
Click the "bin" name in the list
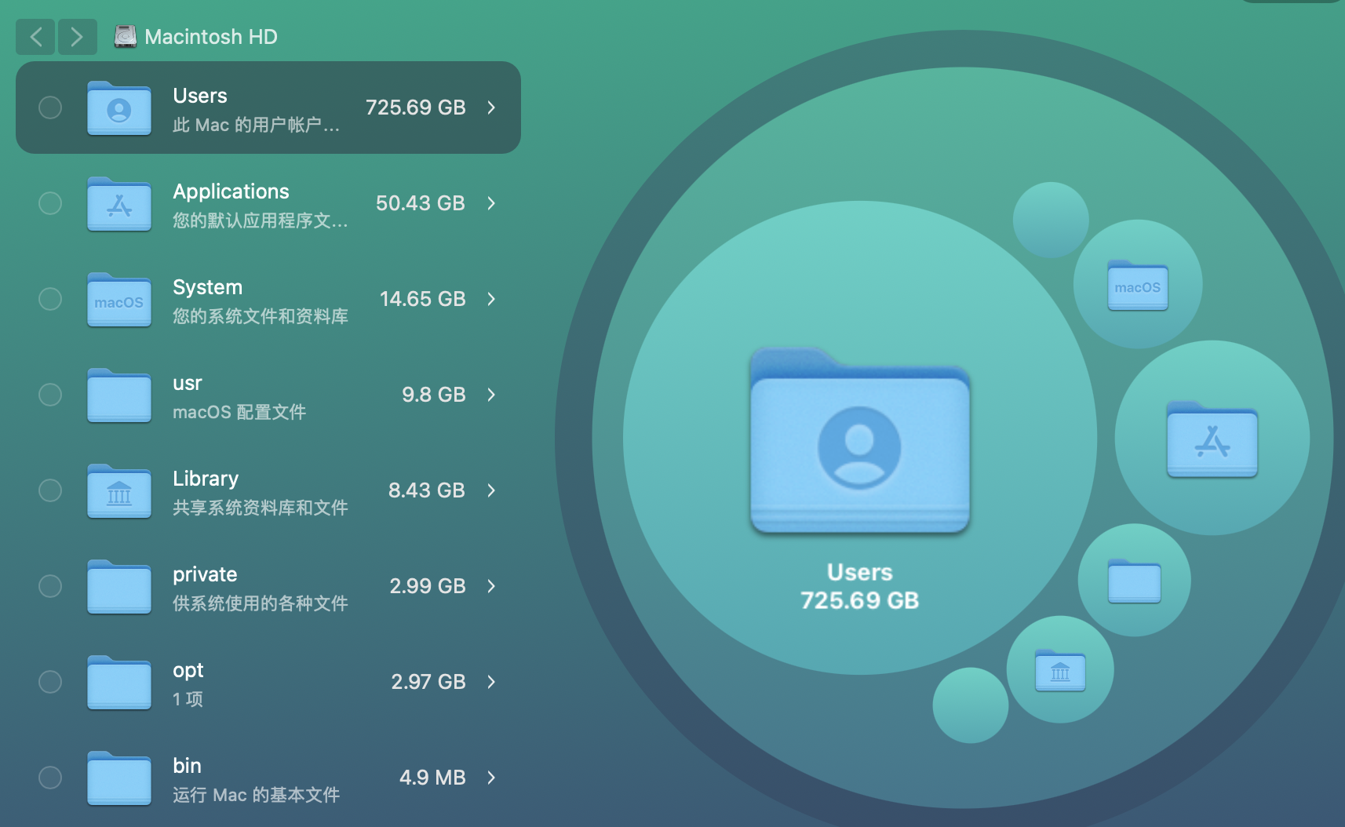point(187,766)
